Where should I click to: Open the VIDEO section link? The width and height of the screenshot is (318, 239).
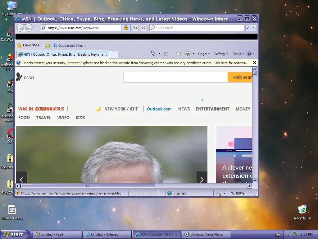(x=63, y=118)
